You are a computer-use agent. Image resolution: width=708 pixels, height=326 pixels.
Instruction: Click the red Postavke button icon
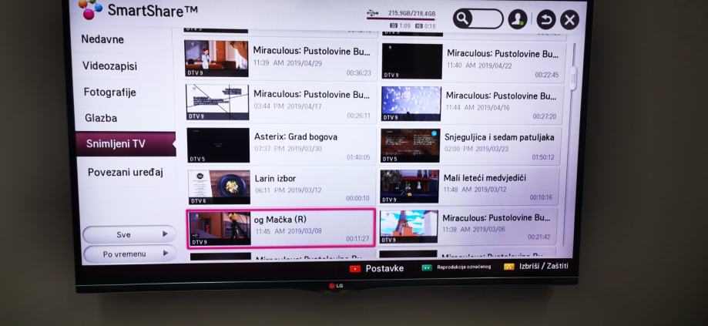pyautogui.click(x=355, y=269)
